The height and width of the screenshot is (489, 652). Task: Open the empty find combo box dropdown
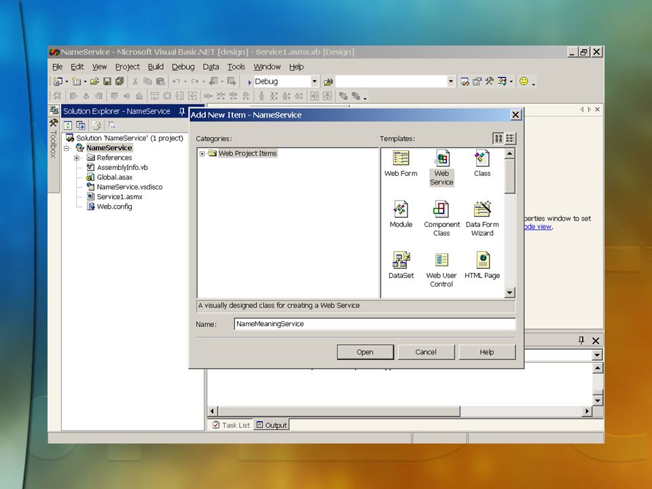pyautogui.click(x=451, y=81)
